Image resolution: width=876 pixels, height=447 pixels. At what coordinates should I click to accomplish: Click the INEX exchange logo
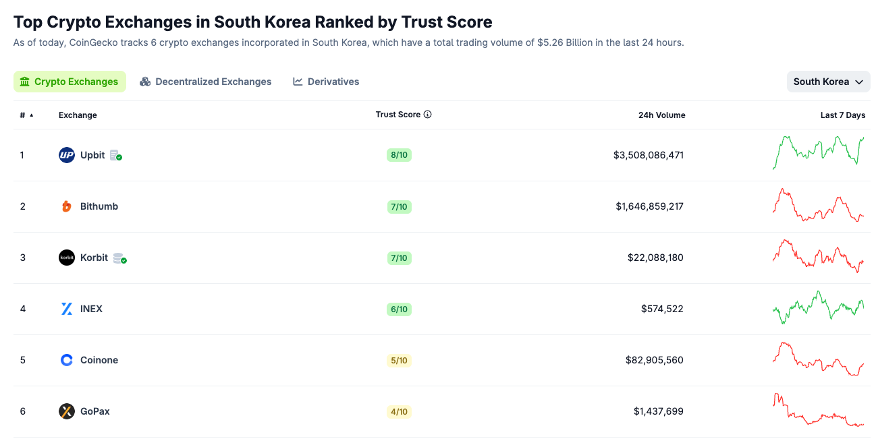pyautogui.click(x=67, y=309)
